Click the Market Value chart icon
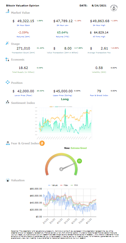The width and height of the screenshot is (126, 243). (x=8, y=11)
